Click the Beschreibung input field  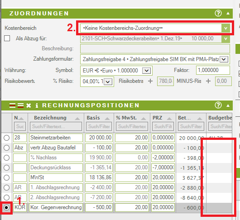point(155,48)
